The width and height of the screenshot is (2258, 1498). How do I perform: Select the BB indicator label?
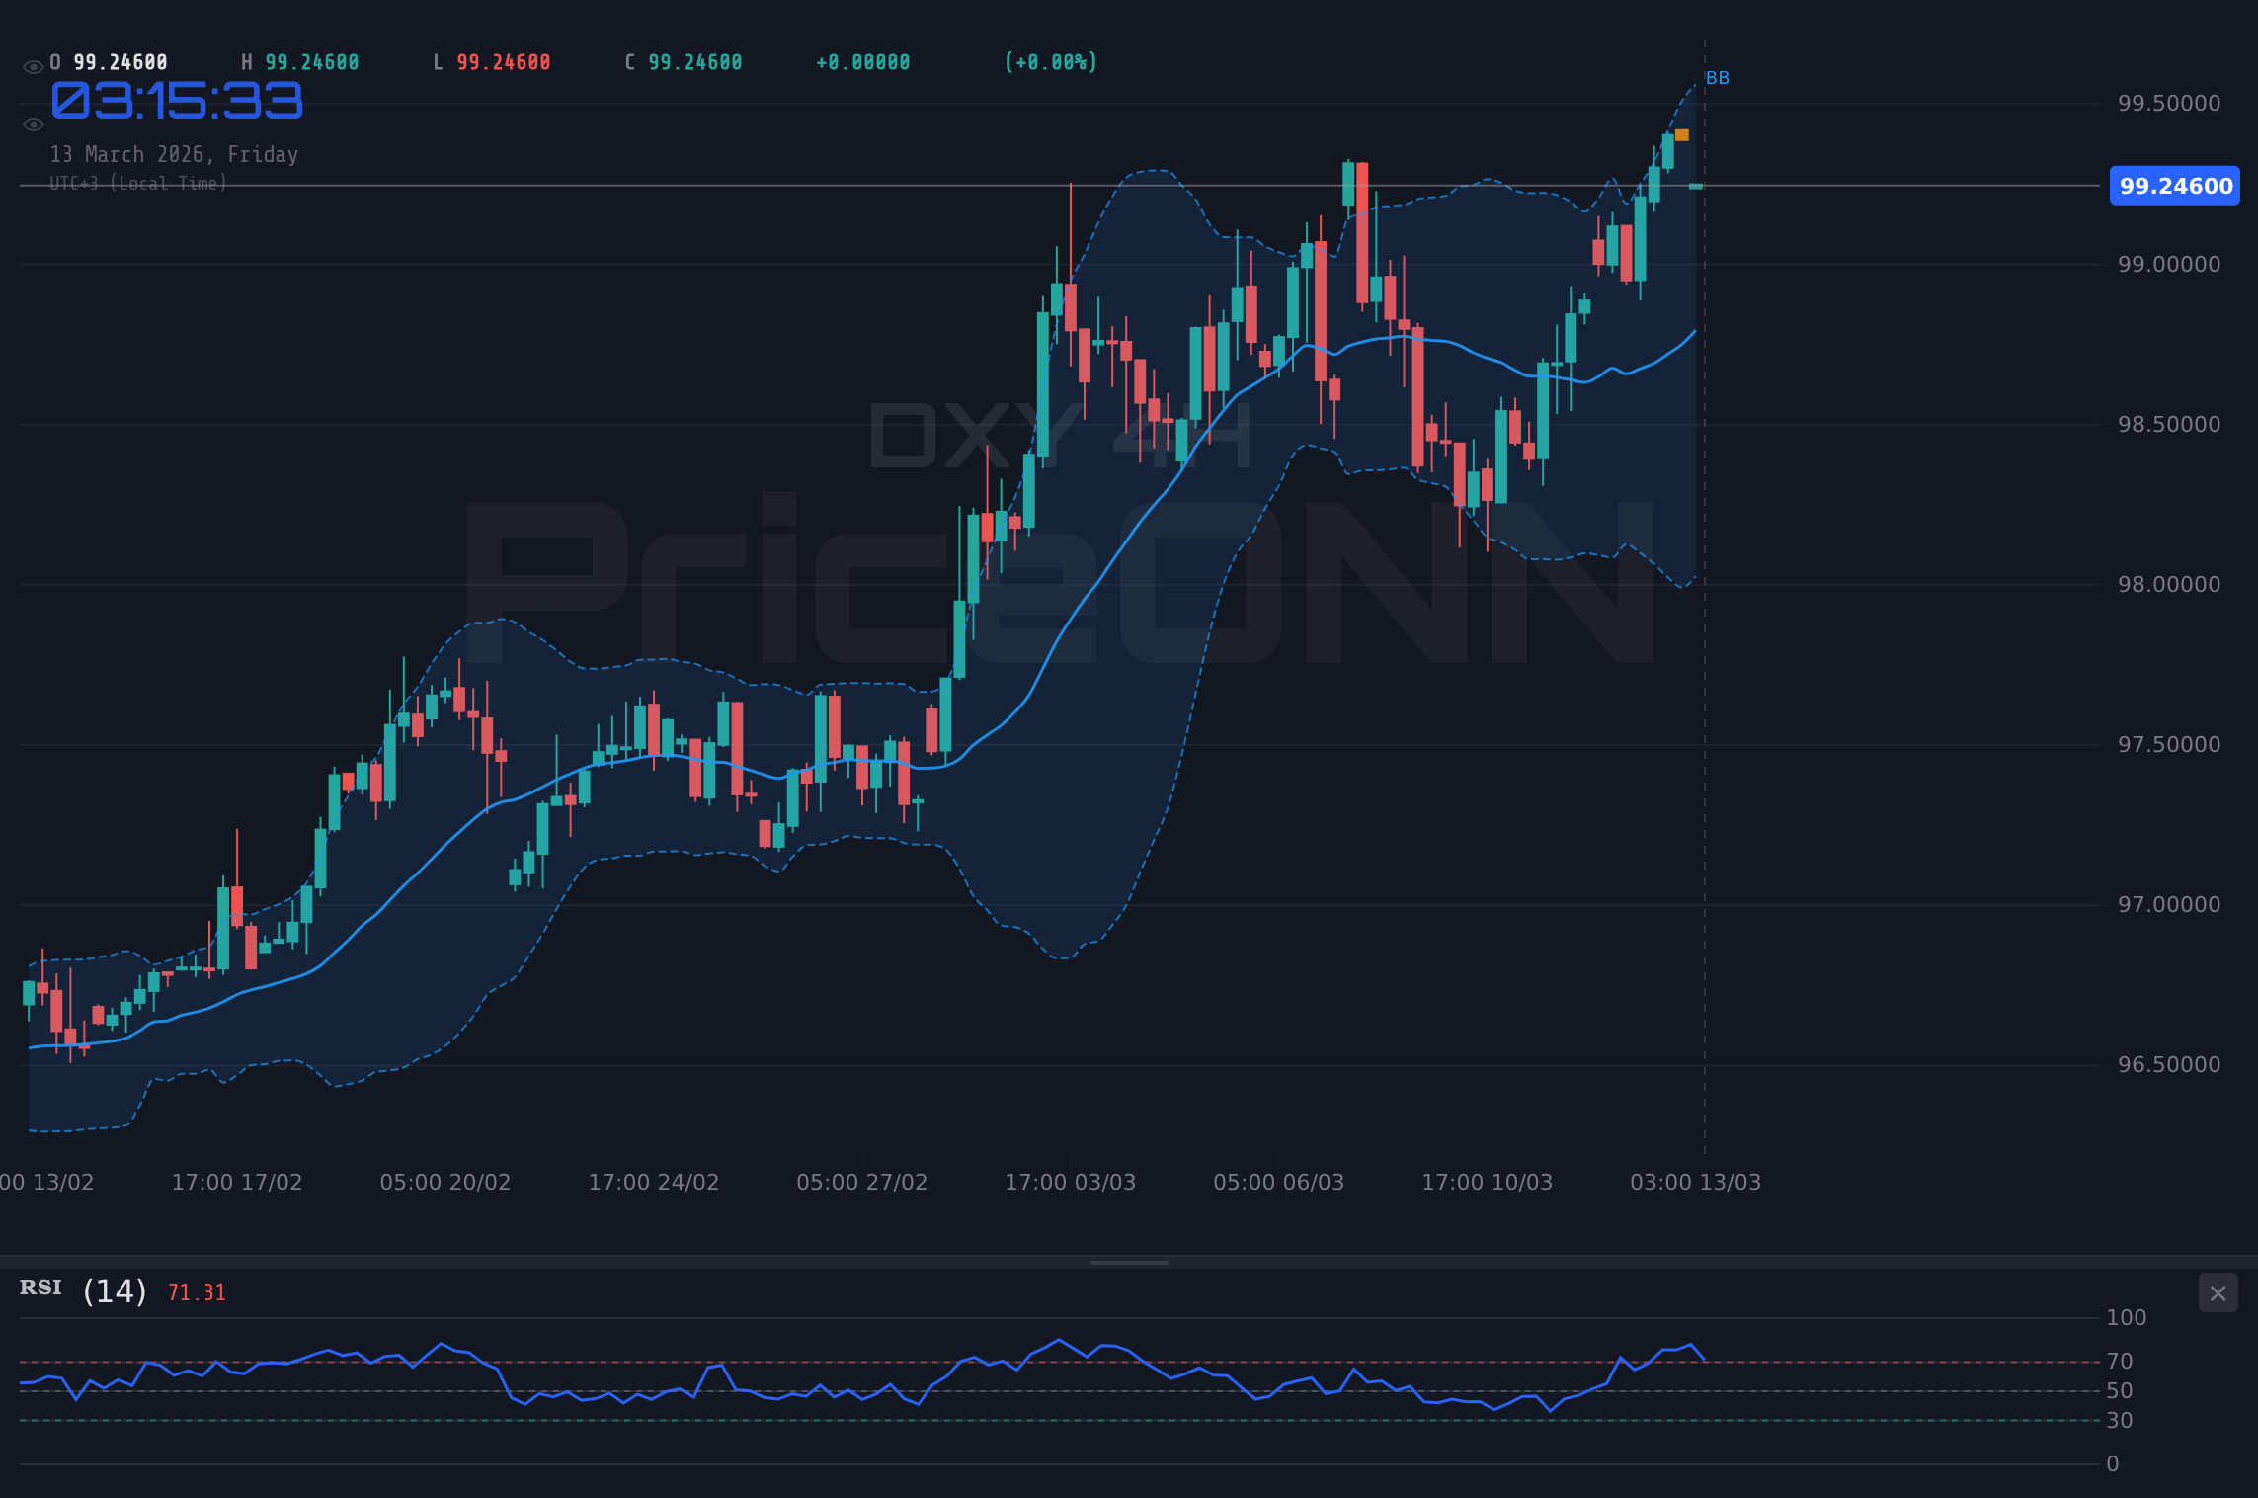click(1718, 78)
